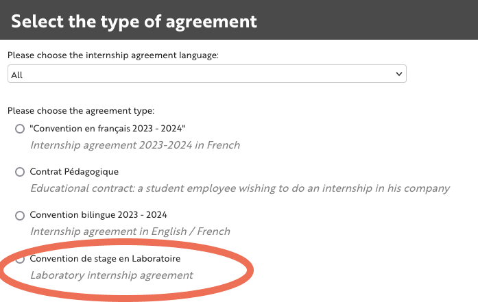The width and height of the screenshot is (478, 302).
Task: Choose the Contrat Pédagogique radio button
Action: coord(20,172)
